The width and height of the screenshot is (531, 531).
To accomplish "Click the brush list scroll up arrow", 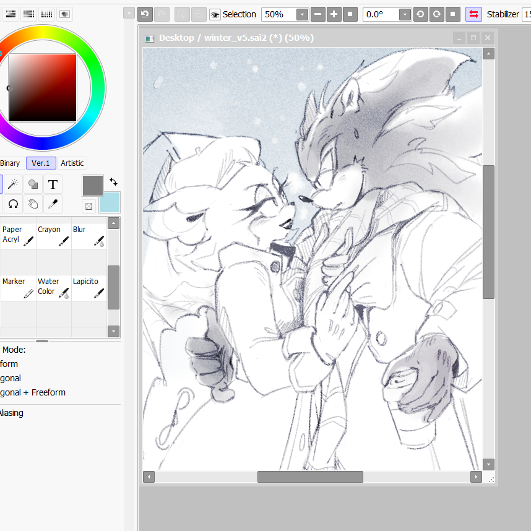I will [113, 223].
